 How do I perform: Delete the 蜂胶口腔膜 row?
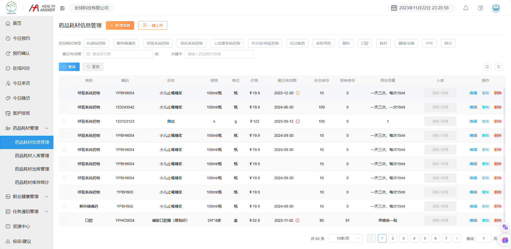[x=498, y=220]
